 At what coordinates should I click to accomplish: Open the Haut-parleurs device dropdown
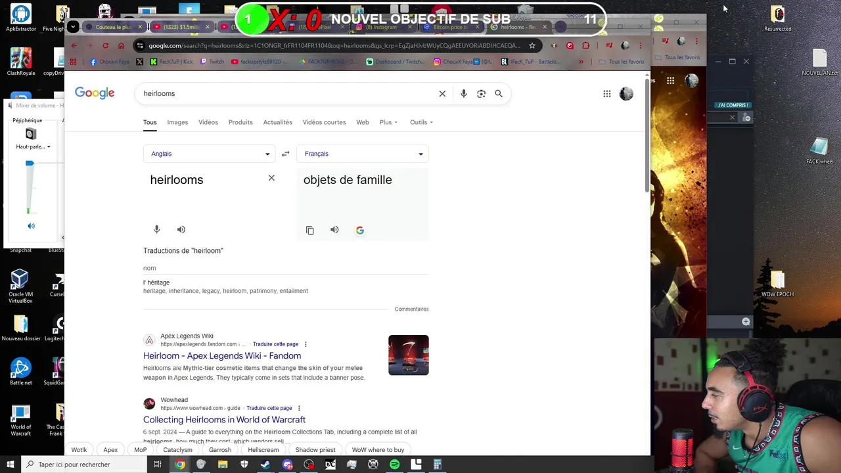[x=33, y=146]
